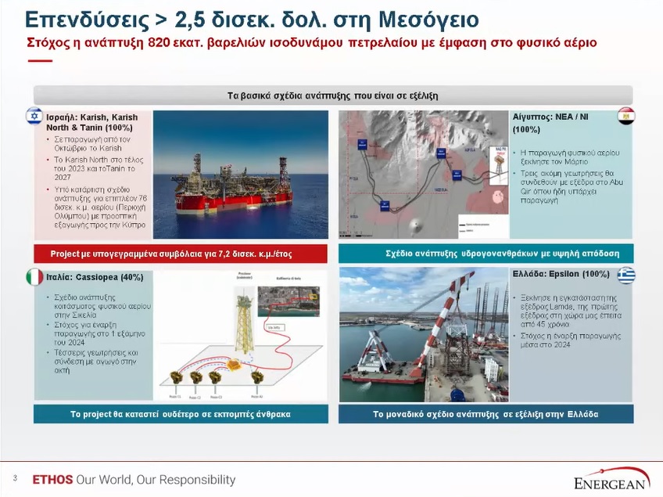Click bullet 'Το Karish North στο τέλος του 2023'
This screenshot has height=497, width=663.
(99, 168)
